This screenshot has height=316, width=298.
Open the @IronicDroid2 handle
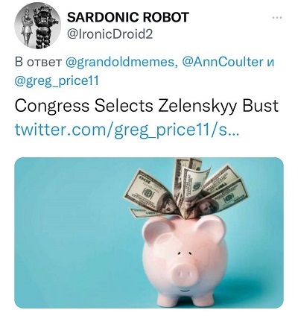[110, 34]
